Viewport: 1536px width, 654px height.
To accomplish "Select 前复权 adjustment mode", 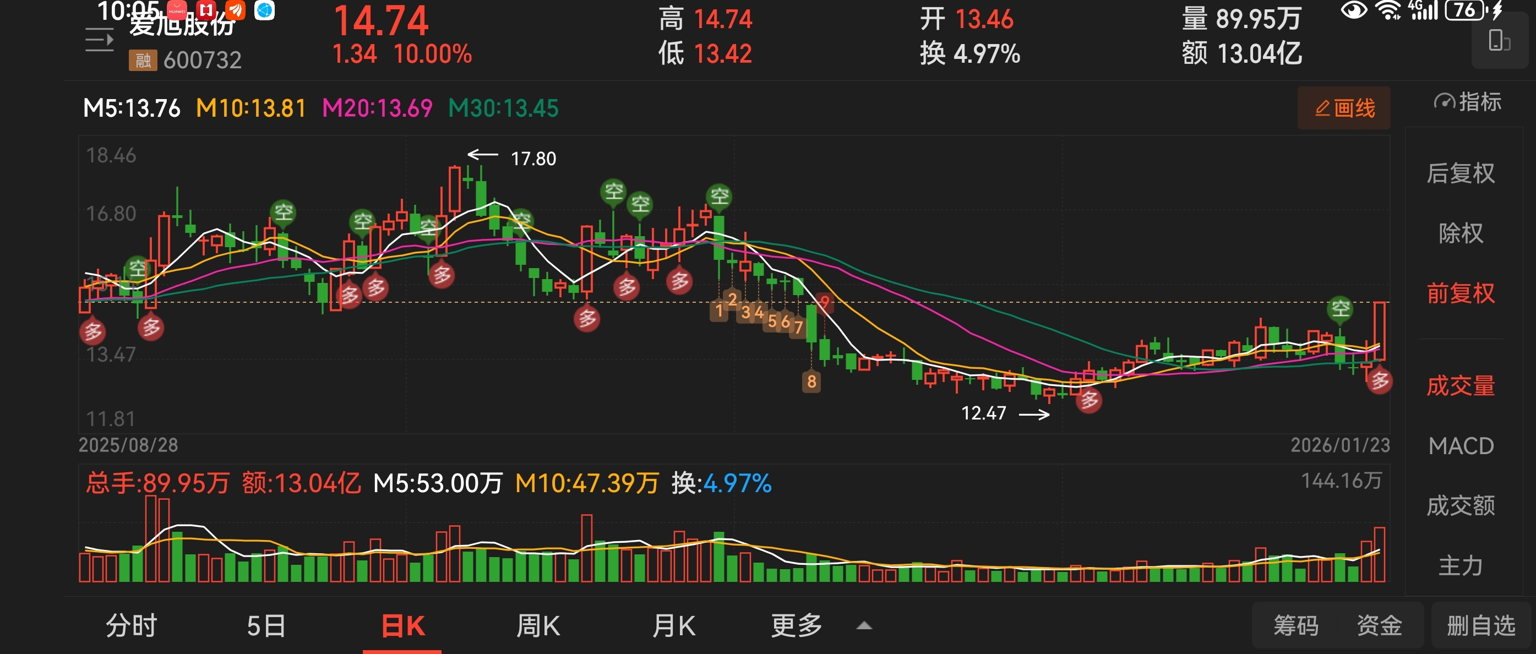I will tap(1460, 293).
